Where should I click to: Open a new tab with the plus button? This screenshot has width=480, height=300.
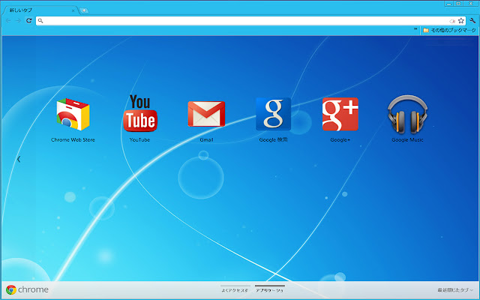(84, 10)
